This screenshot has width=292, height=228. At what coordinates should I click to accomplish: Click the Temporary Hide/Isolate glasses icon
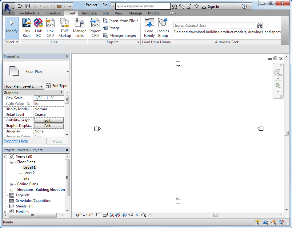[131, 215]
